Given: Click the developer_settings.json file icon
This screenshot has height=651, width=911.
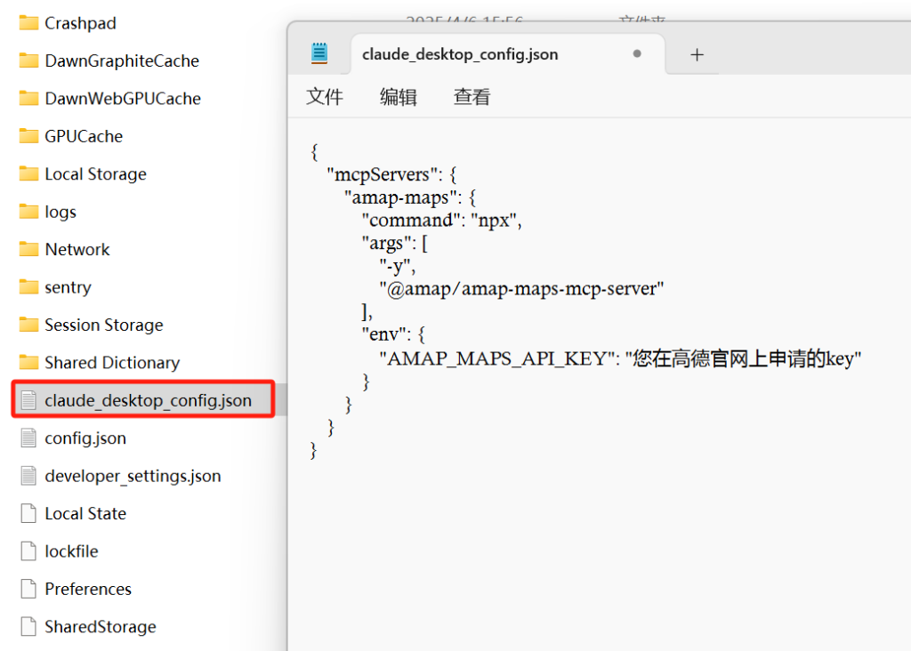Looking at the screenshot, I should click(x=28, y=476).
